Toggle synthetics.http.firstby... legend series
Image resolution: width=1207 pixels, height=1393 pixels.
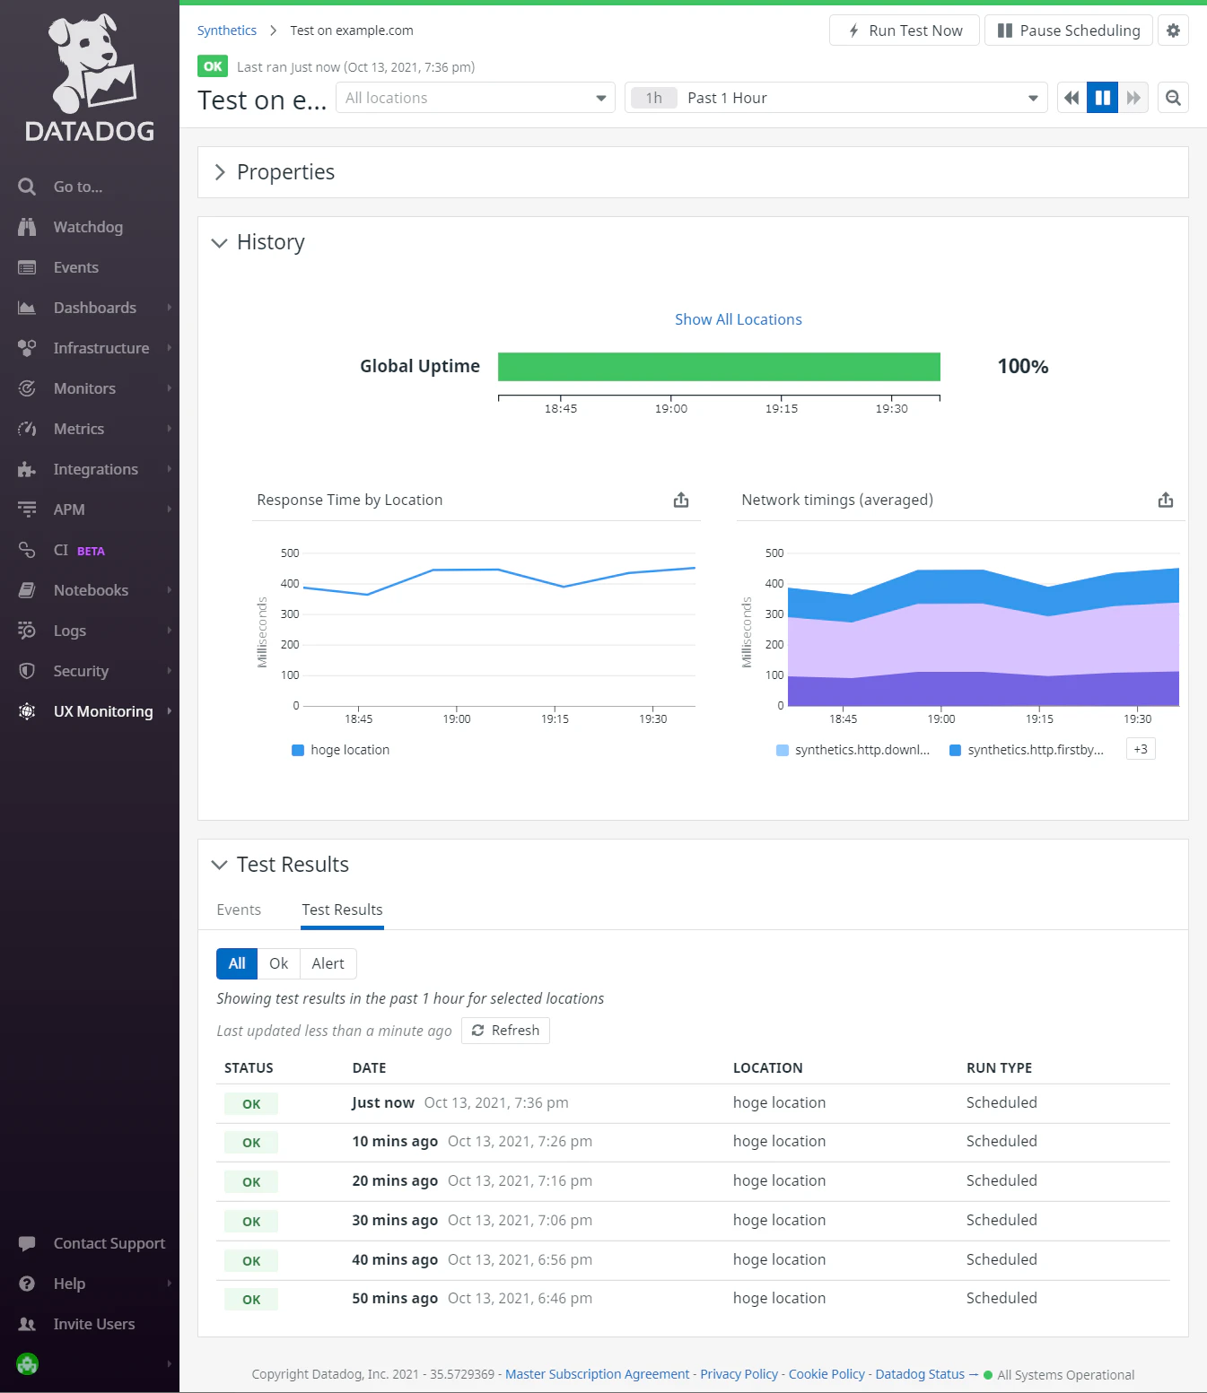tap(1027, 750)
